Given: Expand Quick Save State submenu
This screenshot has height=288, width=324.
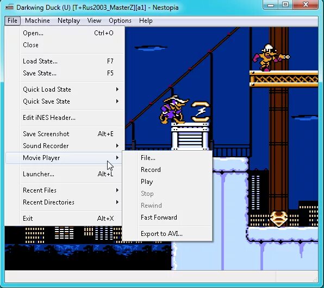Looking at the screenshot, I should pyautogui.click(x=65, y=101).
